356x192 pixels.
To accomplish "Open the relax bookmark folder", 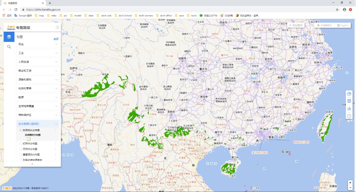I will (52, 16).
